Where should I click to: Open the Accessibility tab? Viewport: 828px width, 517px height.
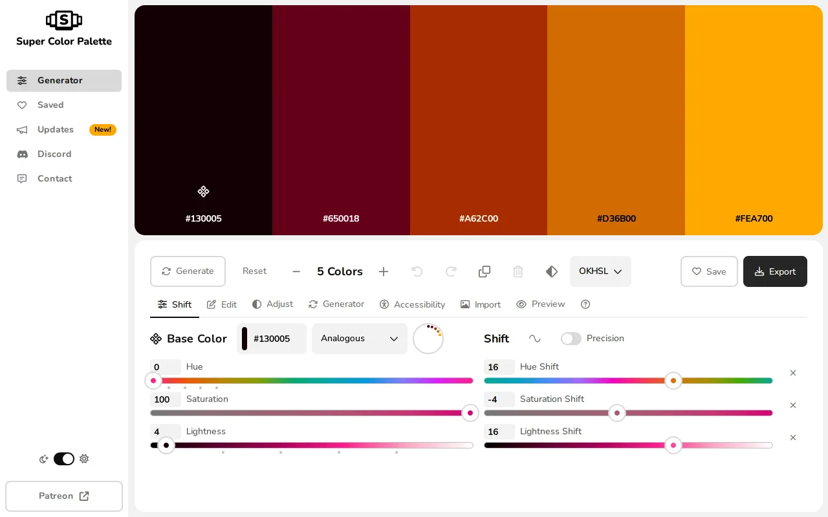412,304
